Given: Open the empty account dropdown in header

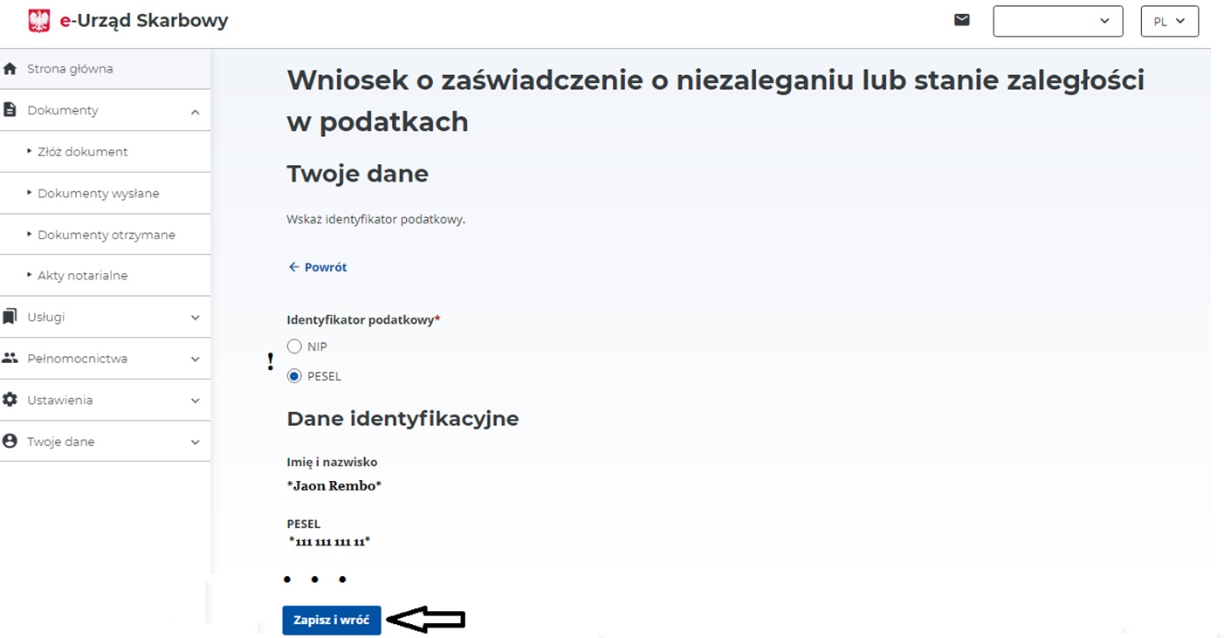Looking at the screenshot, I should (1057, 22).
